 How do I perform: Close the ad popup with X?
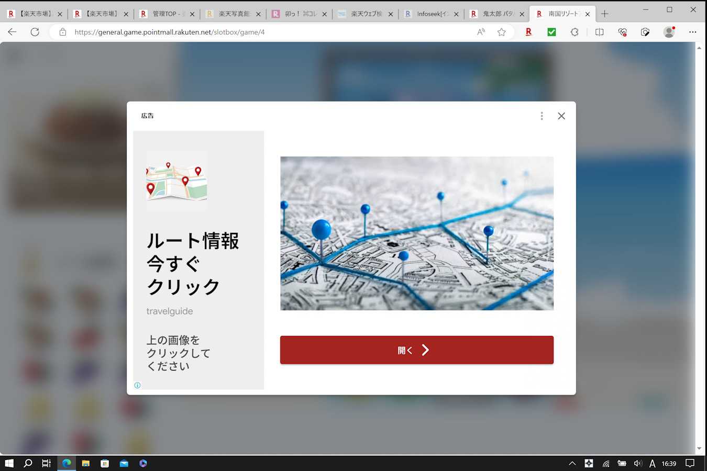561,116
